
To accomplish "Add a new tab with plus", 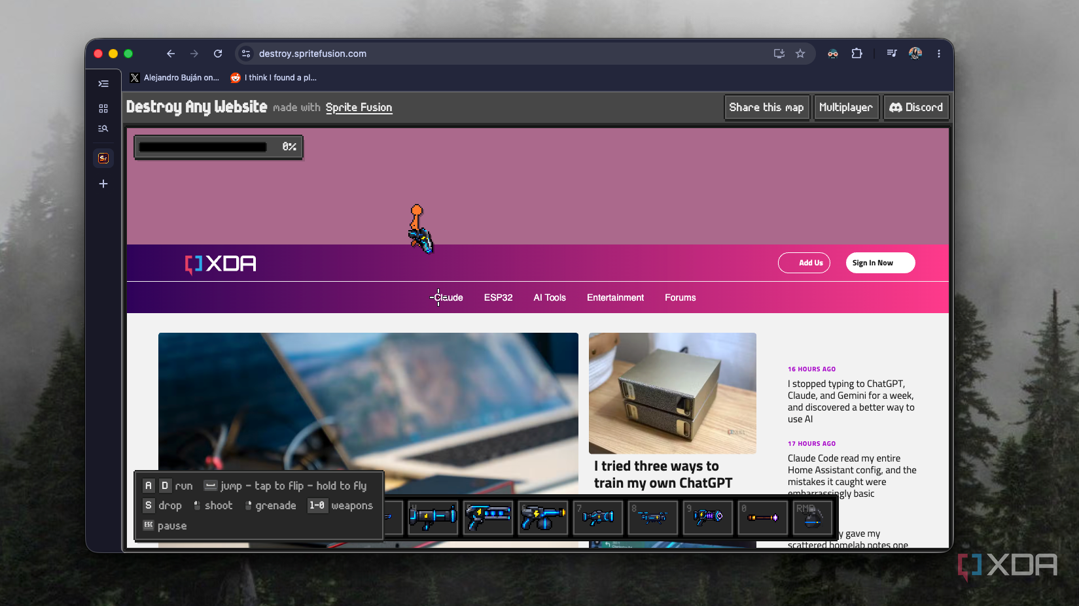I will click(103, 184).
